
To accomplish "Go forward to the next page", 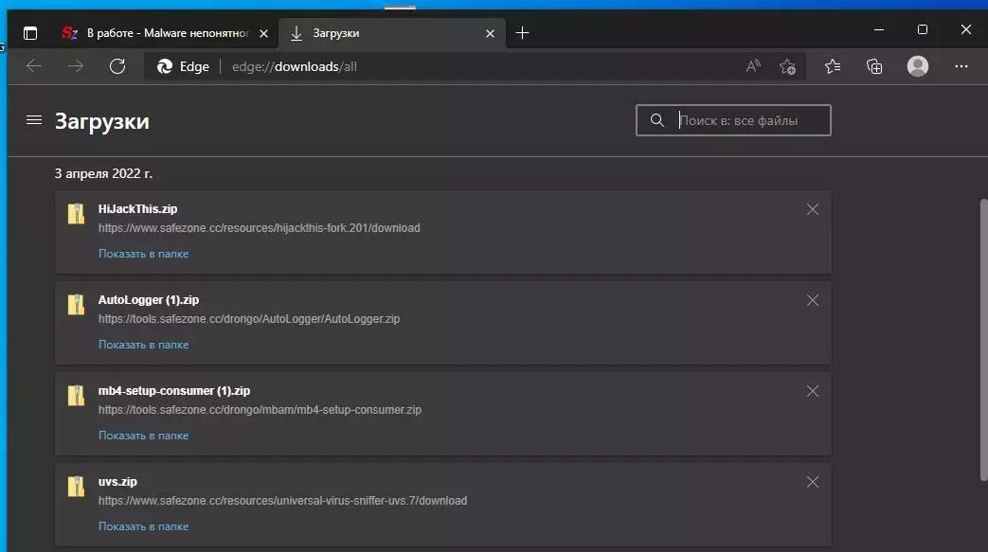I will click(x=76, y=66).
